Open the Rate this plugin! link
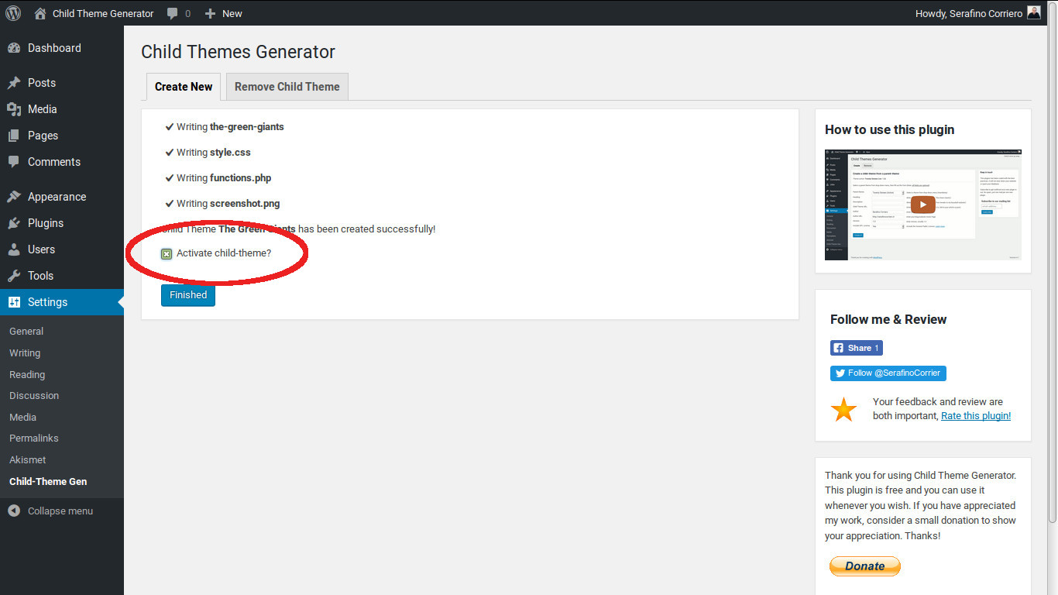 pyautogui.click(x=976, y=416)
